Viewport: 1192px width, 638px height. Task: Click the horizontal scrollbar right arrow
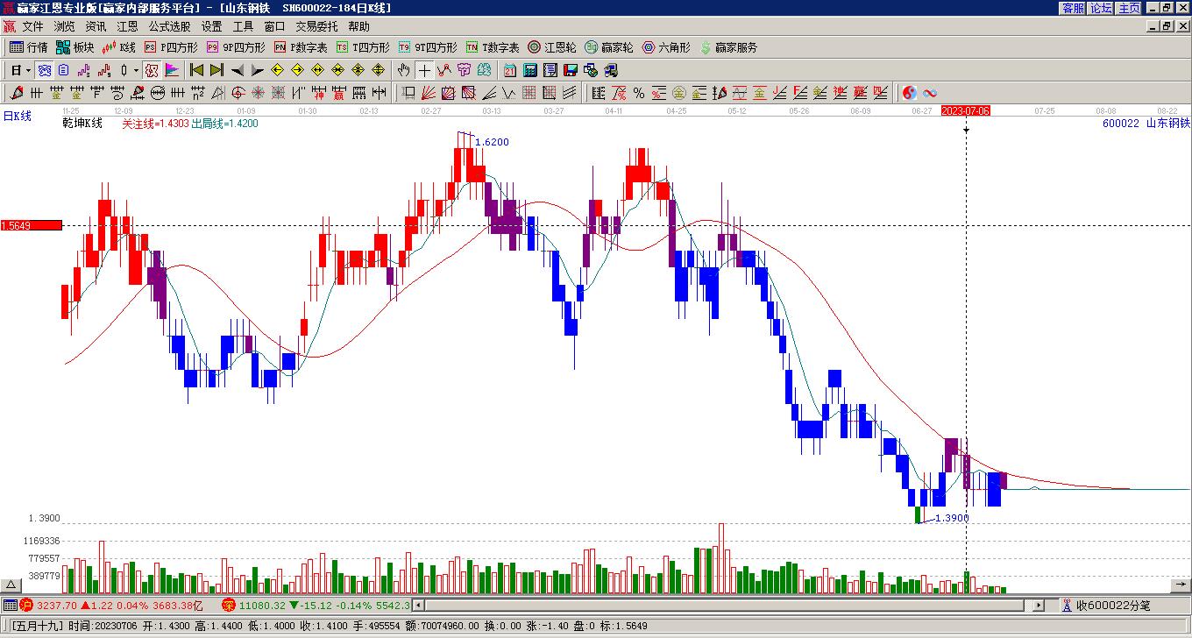pyautogui.click(x=1039, y=606)
